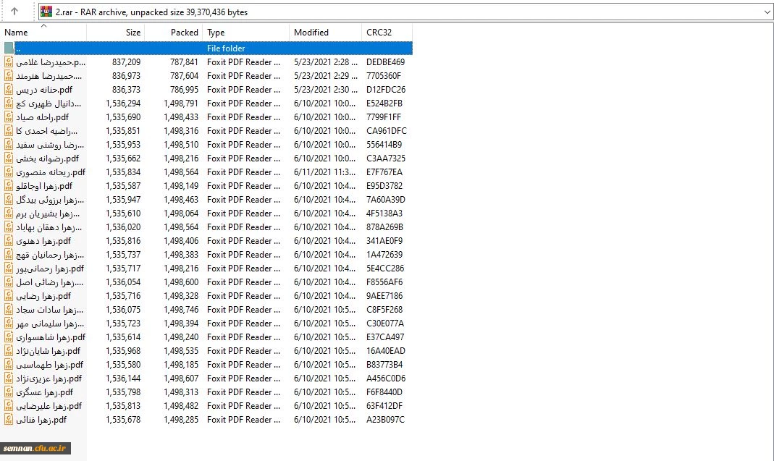The height and width of the screenshot is (461, 774).
Task: Click PDF icon of file with CRC DEDBE469
Action: coord(9,62)
